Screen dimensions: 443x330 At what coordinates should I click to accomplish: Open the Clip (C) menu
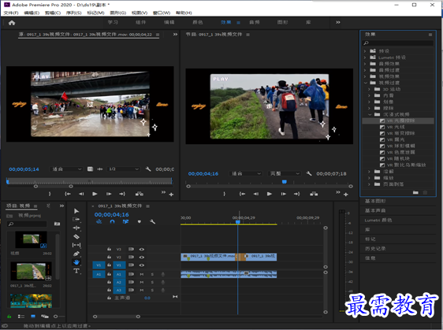[x=53, y=13]
